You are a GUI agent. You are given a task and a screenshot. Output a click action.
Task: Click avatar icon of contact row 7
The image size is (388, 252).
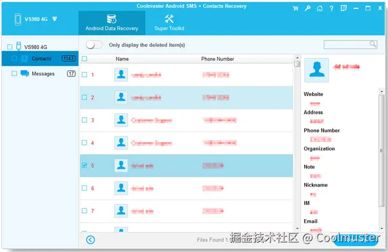tap(121, 211)
